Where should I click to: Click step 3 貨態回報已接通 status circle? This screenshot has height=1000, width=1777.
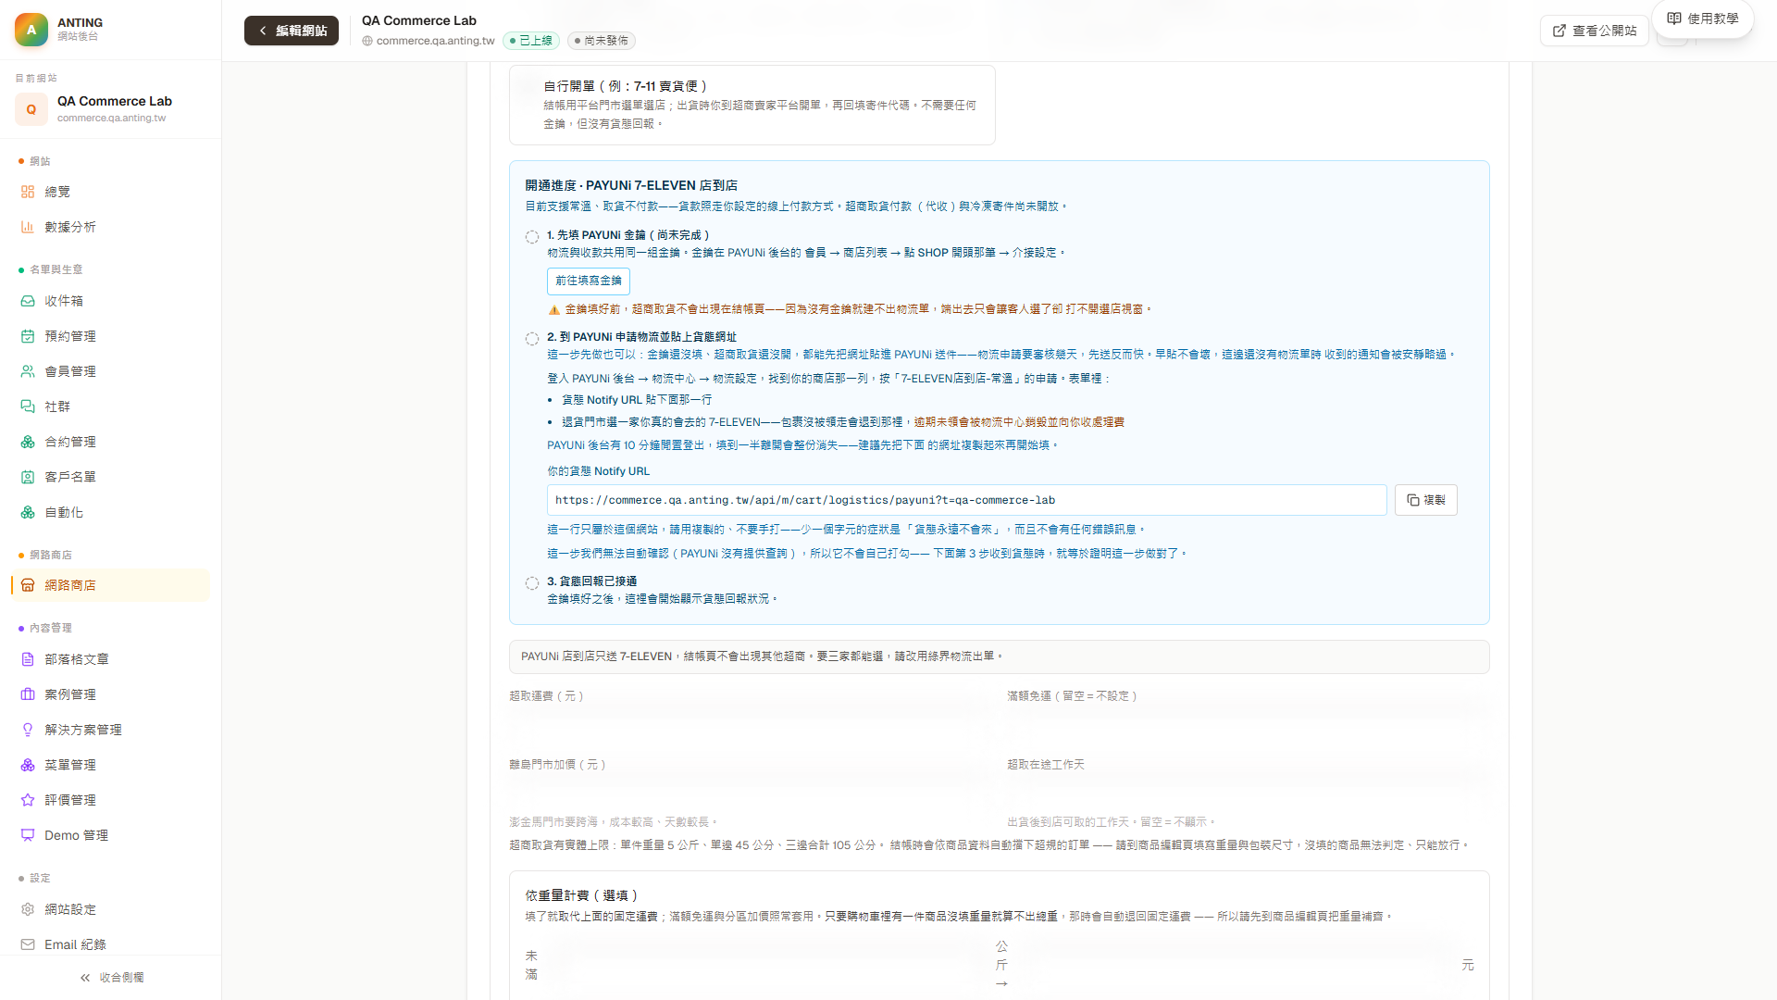tap(532, 583)
